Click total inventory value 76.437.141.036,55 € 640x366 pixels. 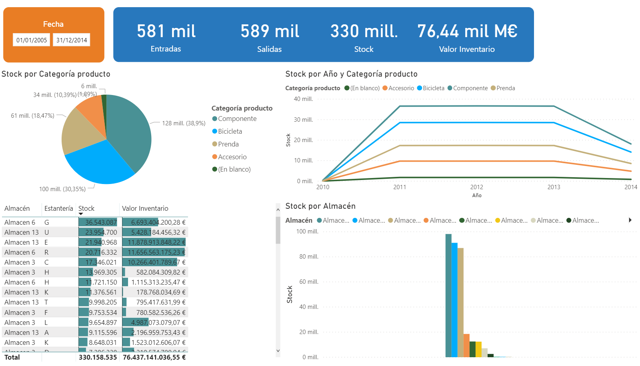coord(154,357)
